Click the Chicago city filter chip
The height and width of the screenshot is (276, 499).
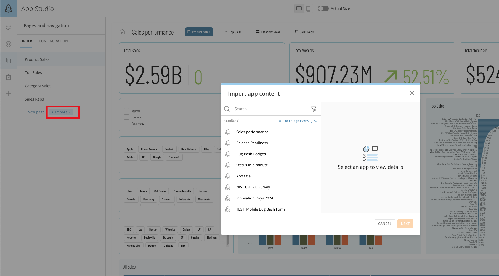(x=169, y=246)
